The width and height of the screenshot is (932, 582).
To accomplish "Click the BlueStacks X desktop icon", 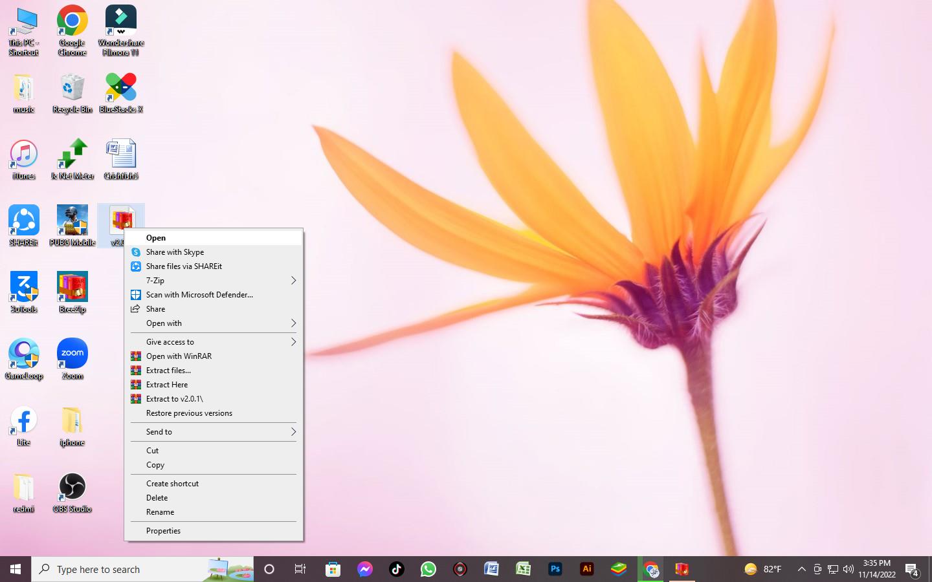I will pos(121,89).
